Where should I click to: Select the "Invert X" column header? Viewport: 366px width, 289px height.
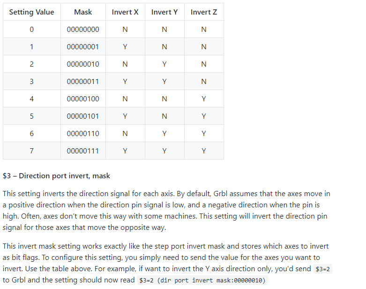coord(125,12)
